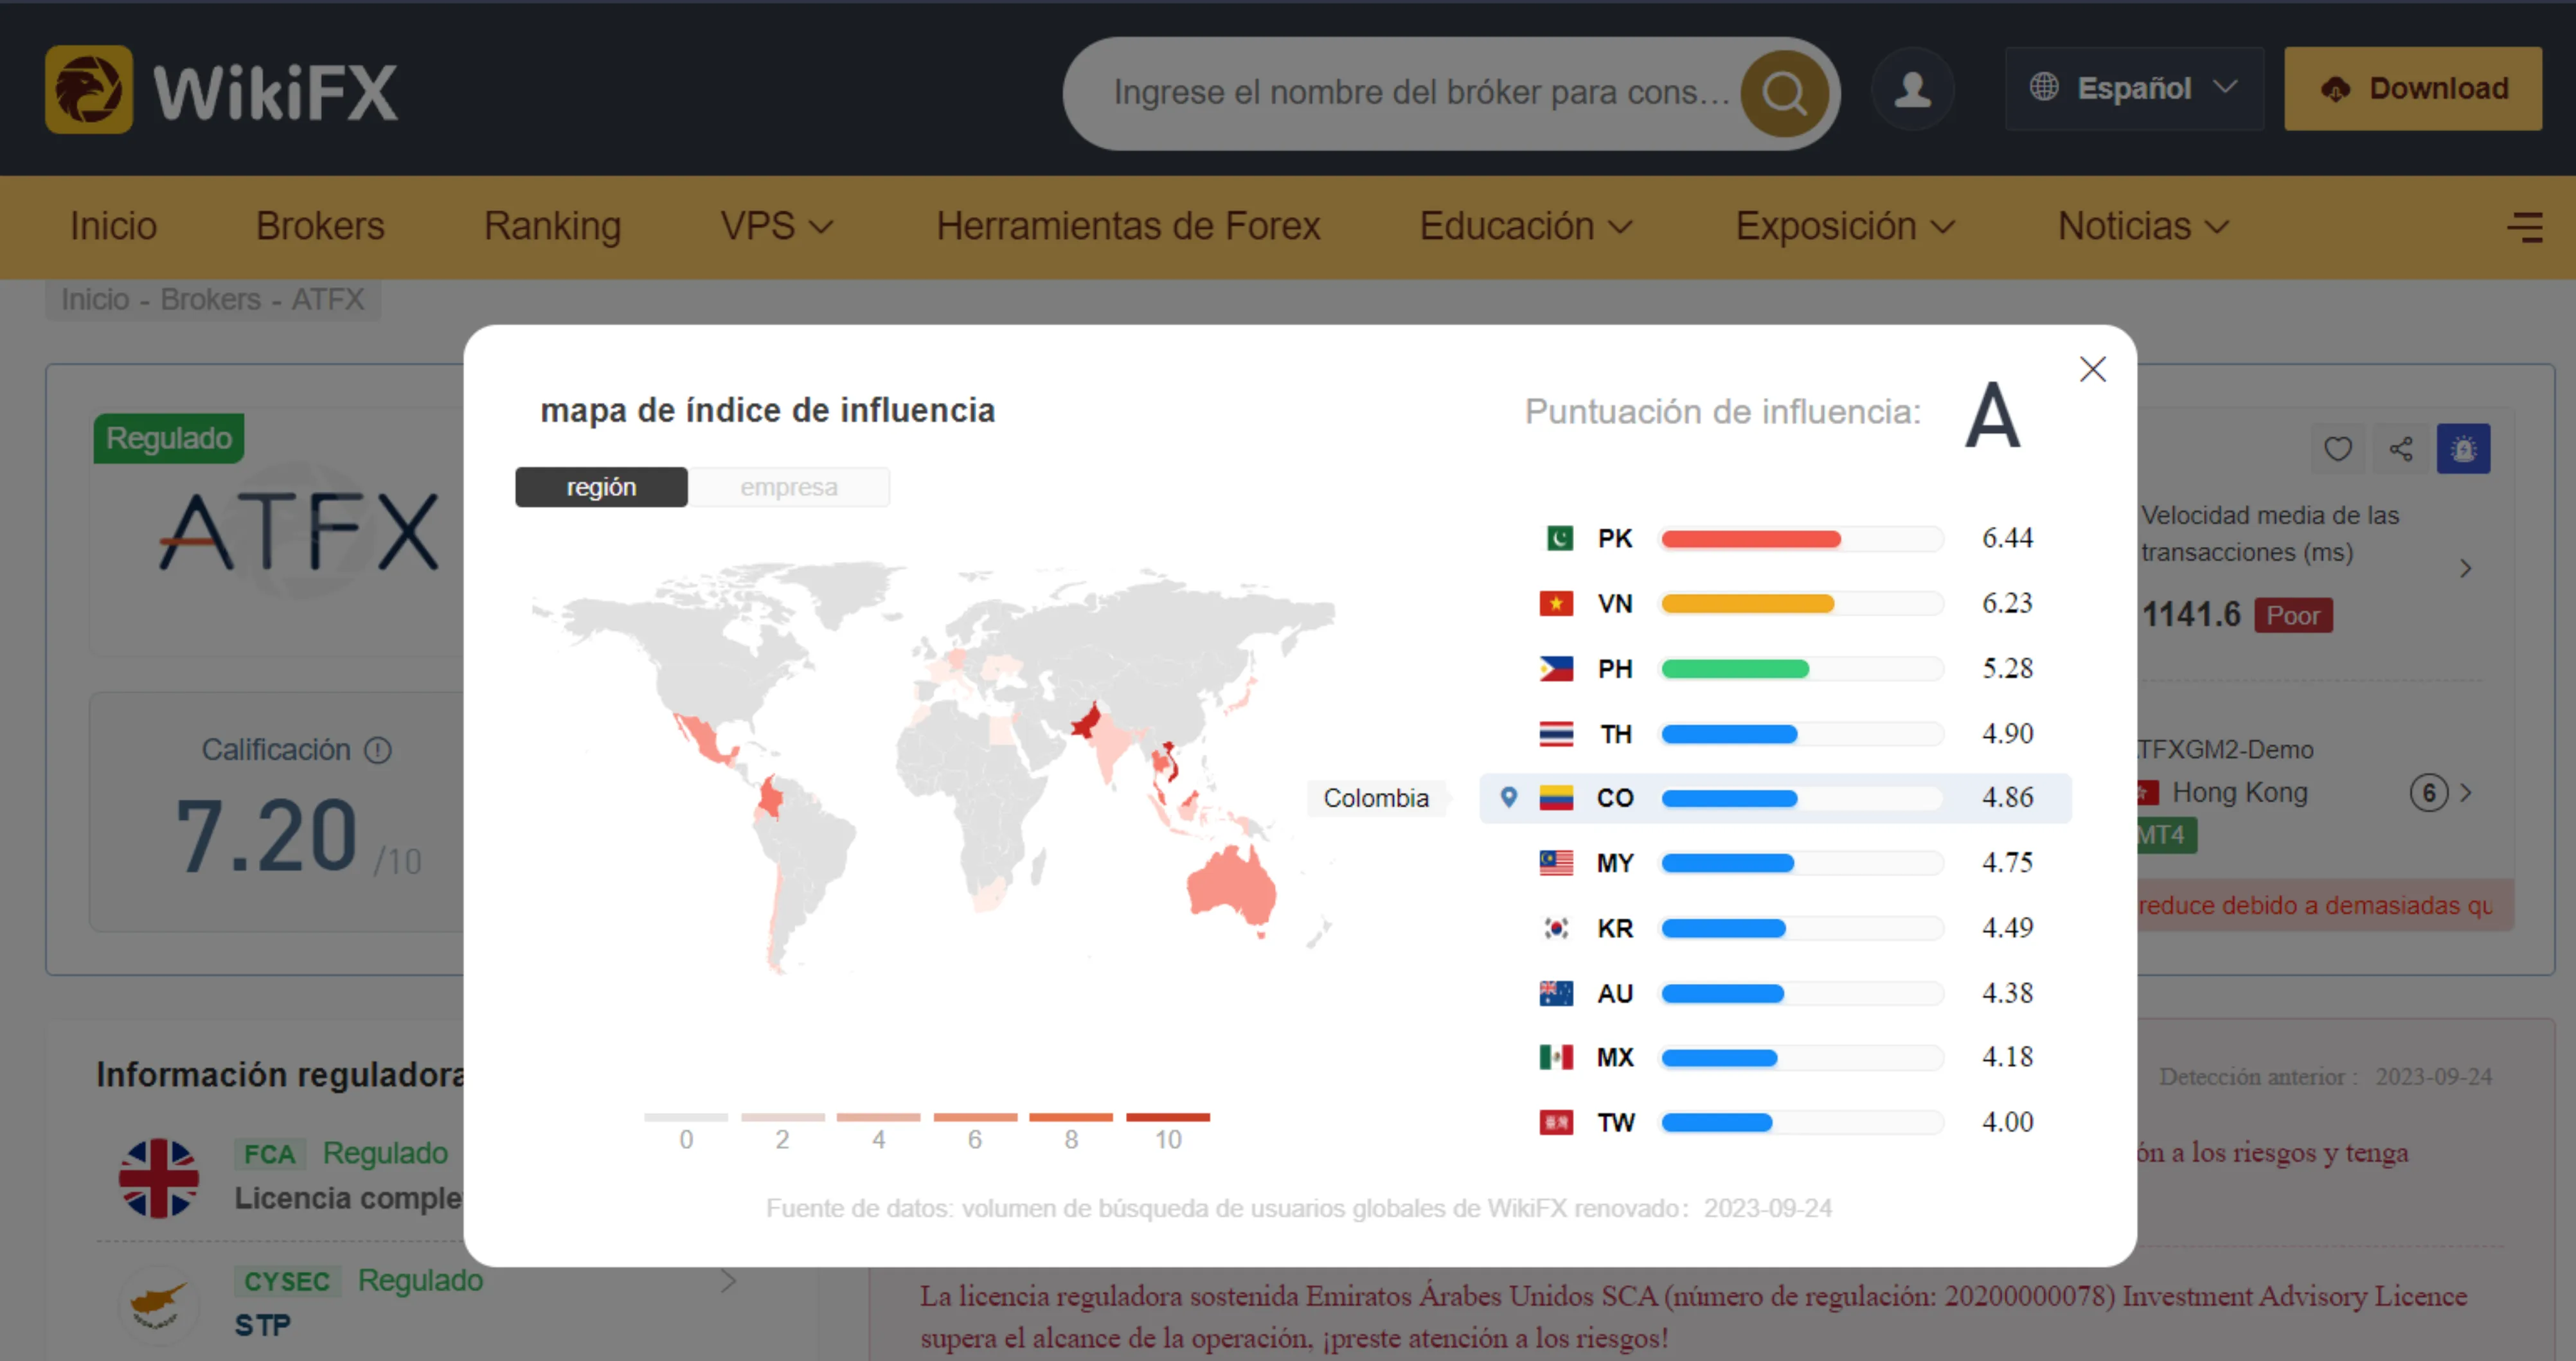
Task: Click the Malaysia flag icon
Action: point(1556,862)
